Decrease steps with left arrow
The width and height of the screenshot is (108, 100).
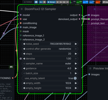(24, 54)
